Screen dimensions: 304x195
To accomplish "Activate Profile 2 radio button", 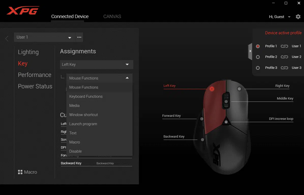I will (x=258, y=57).
